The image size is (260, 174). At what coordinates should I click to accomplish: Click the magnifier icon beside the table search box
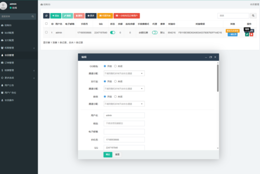tap(253, 16)
